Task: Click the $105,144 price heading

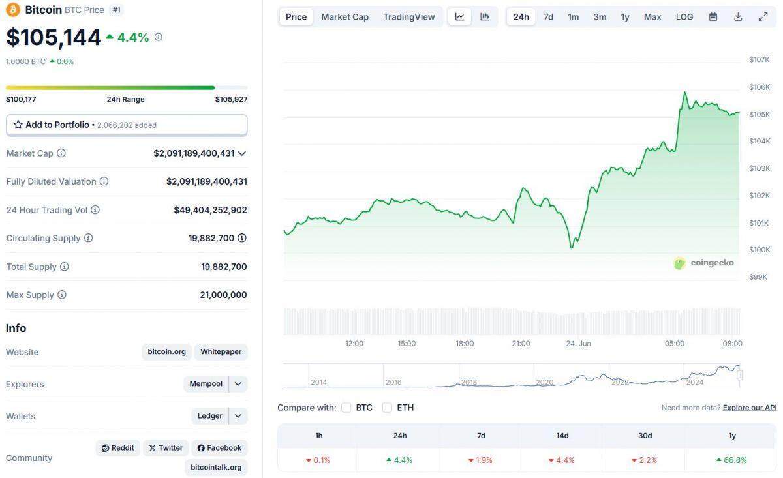Action: pyautogui.click(x=54, y=37)
